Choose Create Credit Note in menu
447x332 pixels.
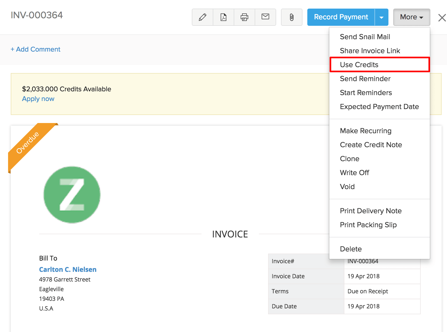tap(371, 145)
